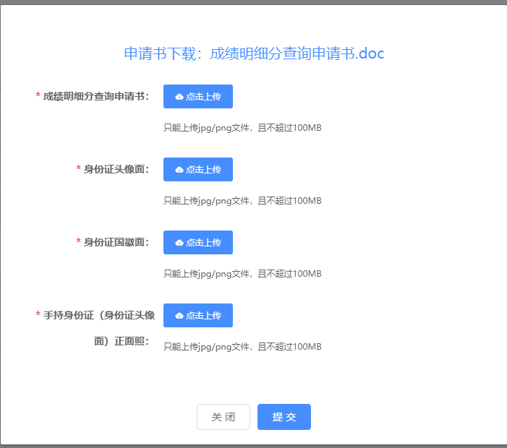Download the 成绩明细分查询申请书.doc file
The height and width of the screenshot is (448, 507).
pos(297,53)
